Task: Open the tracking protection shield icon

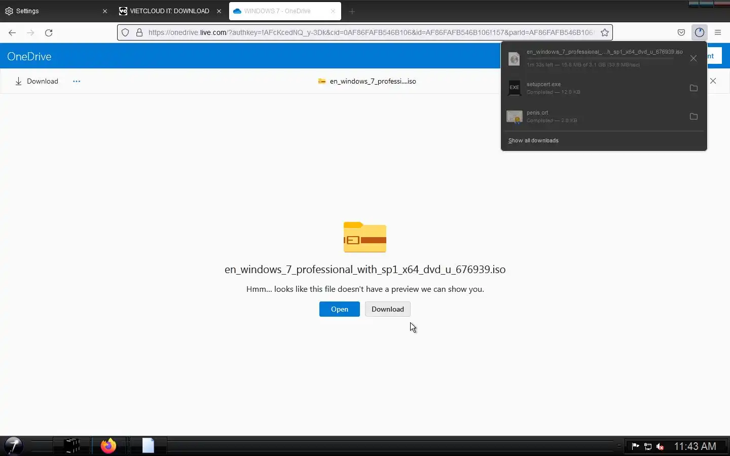Action: pyautogui.click(x=125, y=32)
